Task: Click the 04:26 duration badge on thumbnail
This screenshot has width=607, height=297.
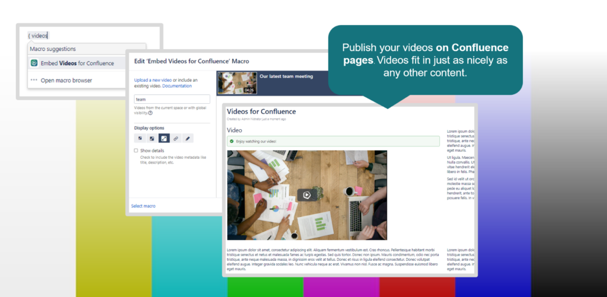Action: click(249, 90)
